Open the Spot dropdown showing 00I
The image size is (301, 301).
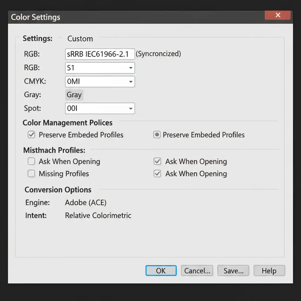click(131, 108)
